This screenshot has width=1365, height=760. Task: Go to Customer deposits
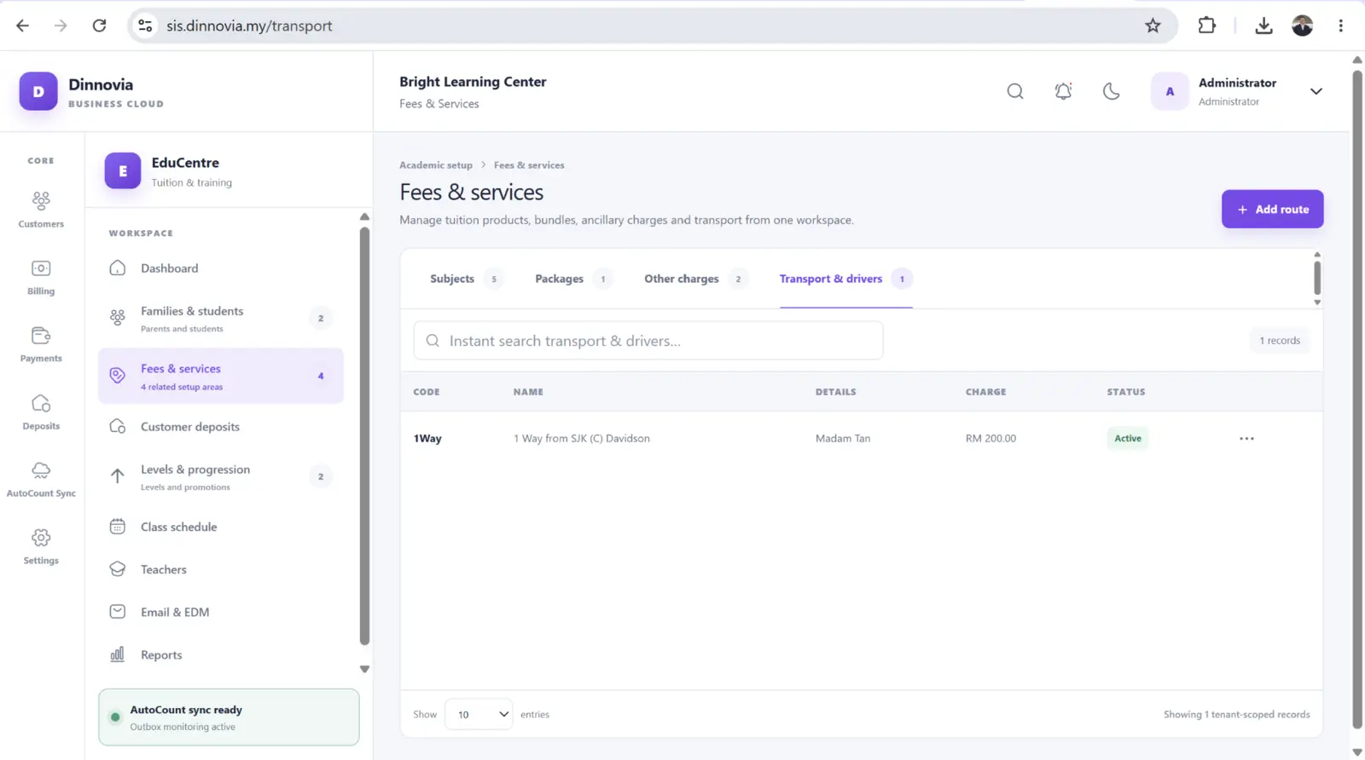coord(221,427)
